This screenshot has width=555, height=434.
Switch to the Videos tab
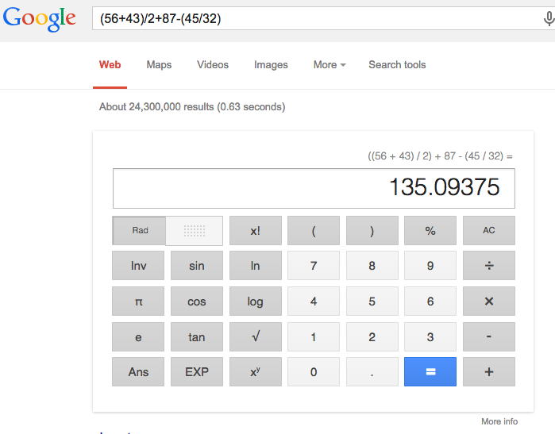pyautogui.click(x=213, y=65)
